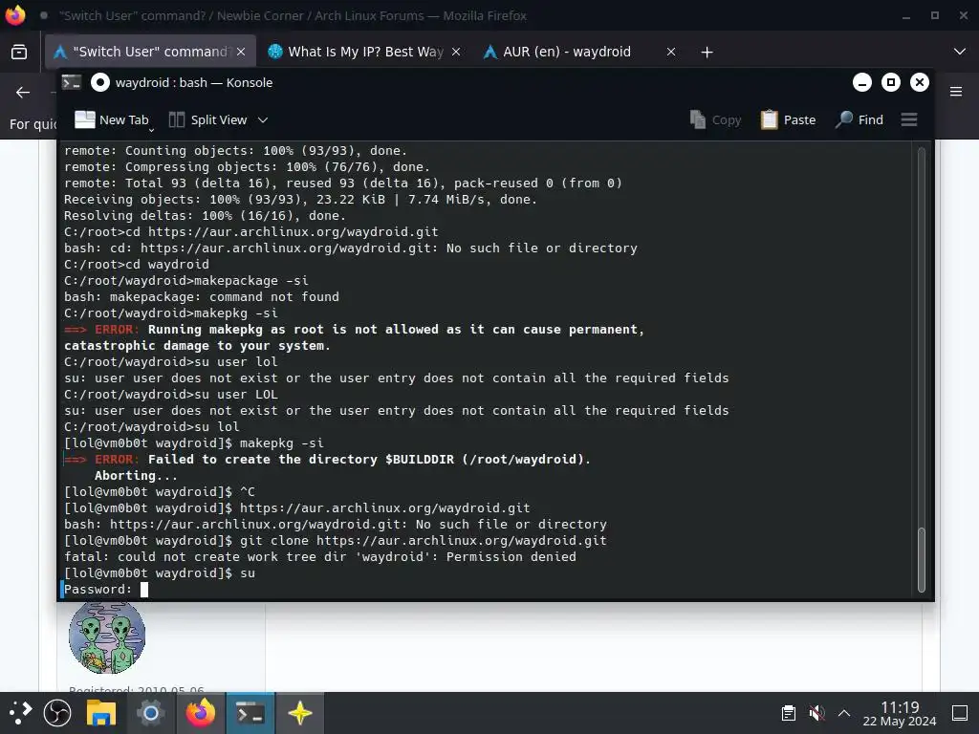The height and width of the screenshot is (734, 979).
Task: Click the Split View button in Konsole
Action: [x=208, y=119]
